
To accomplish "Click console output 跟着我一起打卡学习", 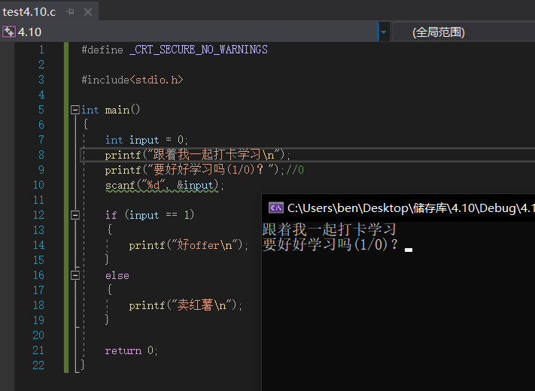I will coord(330,229).
